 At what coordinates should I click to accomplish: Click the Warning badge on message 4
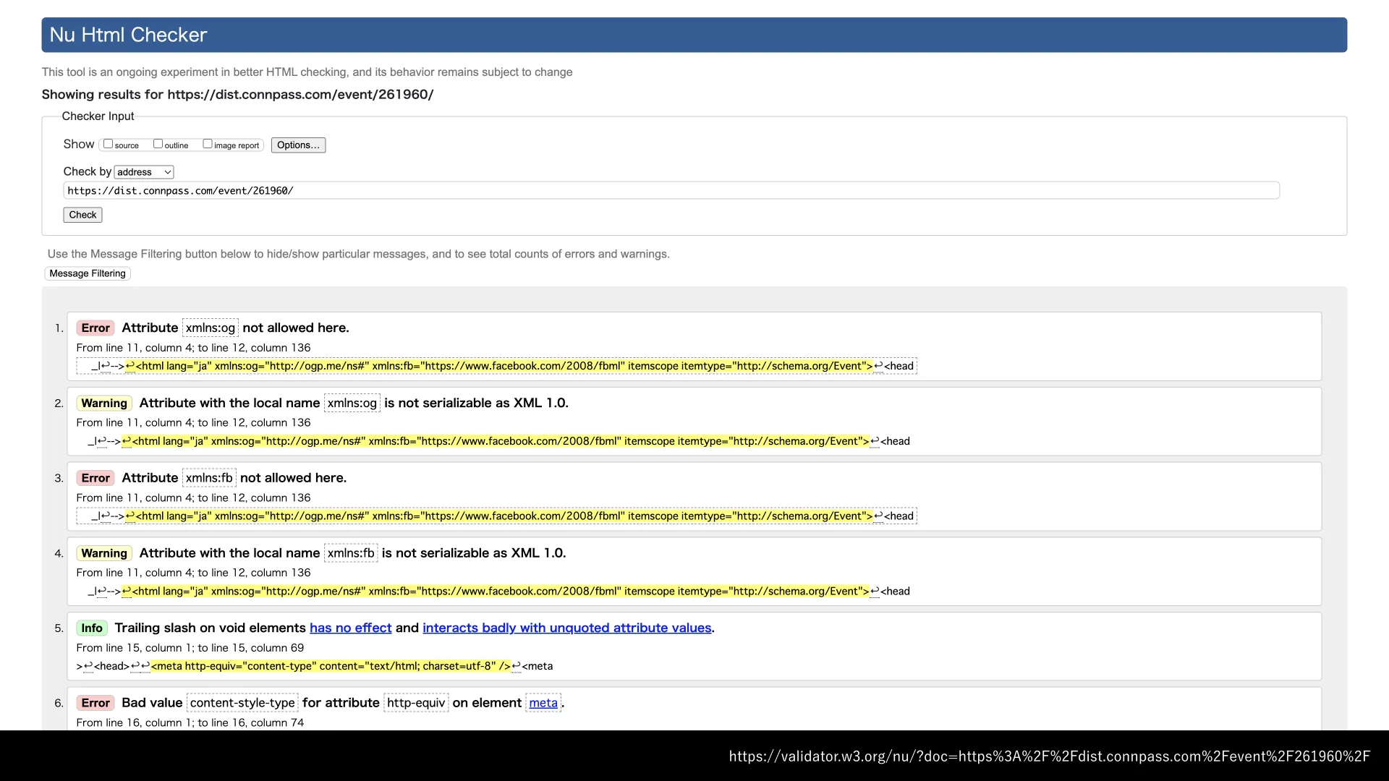coord(104,553)
